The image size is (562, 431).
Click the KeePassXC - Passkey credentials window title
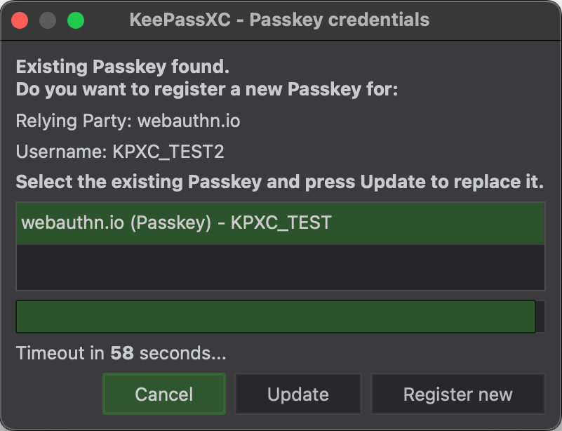click(279, 20)
